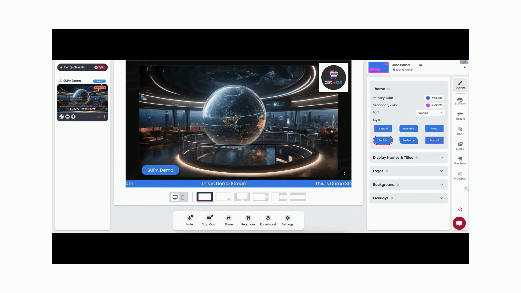Open the Font dropdown showing Poppins

pos(430,113)
